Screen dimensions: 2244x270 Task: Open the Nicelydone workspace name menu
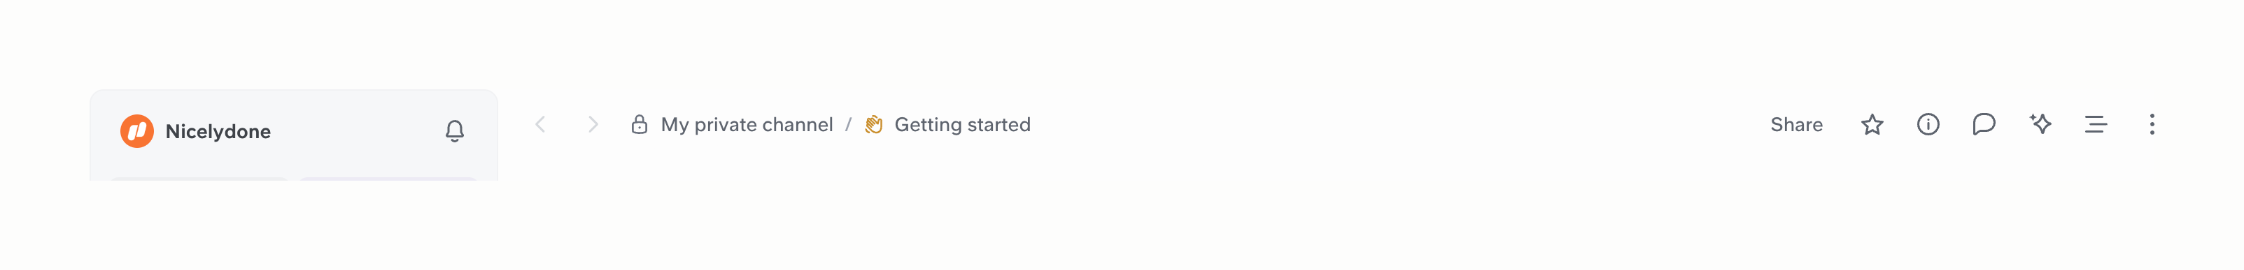coord(218,131)
